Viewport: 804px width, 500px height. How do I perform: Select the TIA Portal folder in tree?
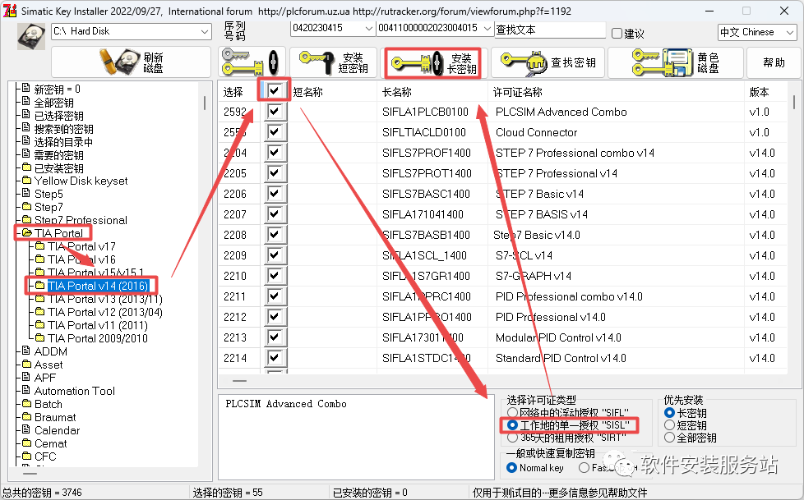[x=58, y=233]
